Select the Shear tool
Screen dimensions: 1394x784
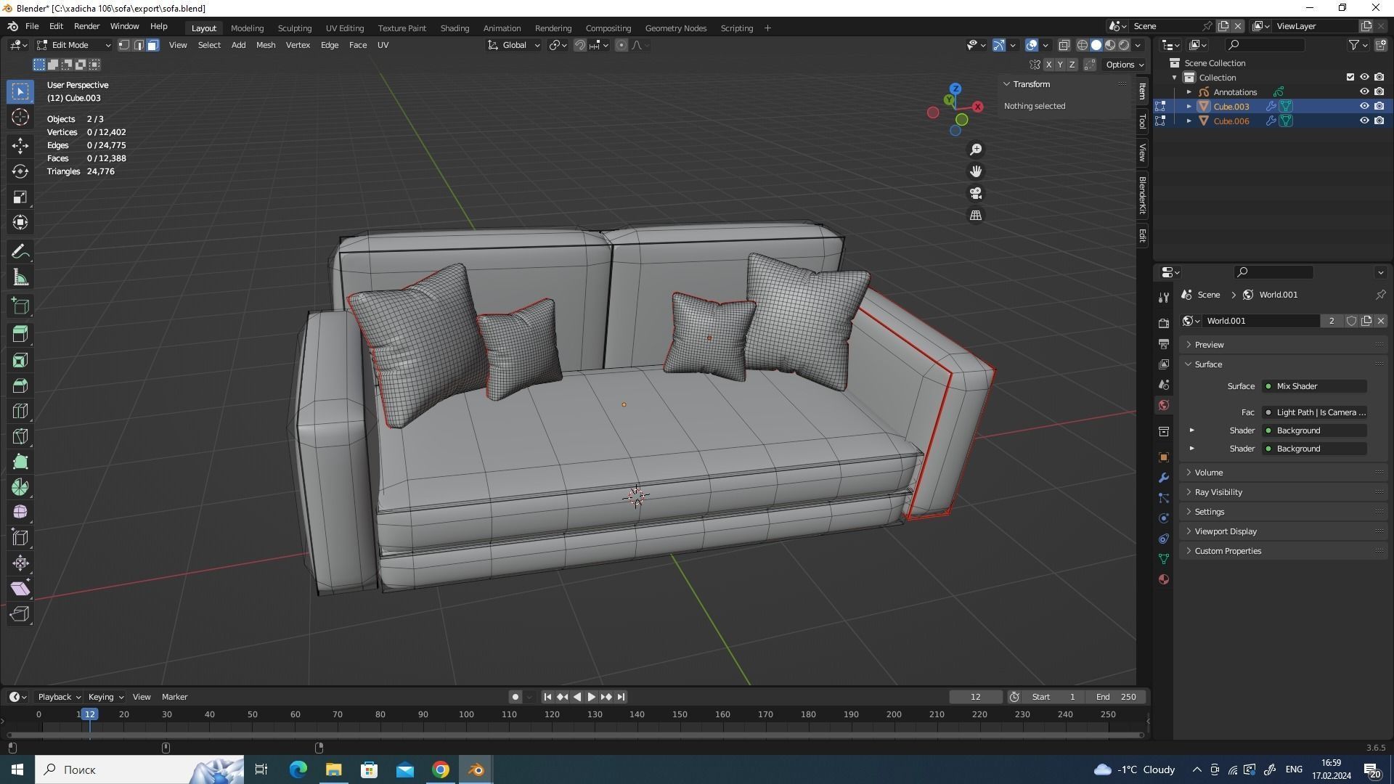pyautogui.click(x=20, y=589)
